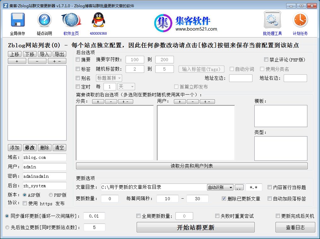
Task: Click the 密码 input field
Action: click(x=44, y=176)
